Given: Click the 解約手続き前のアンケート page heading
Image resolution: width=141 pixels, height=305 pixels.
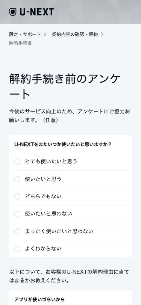Looking at the screenshot, I should click(65, 86).
